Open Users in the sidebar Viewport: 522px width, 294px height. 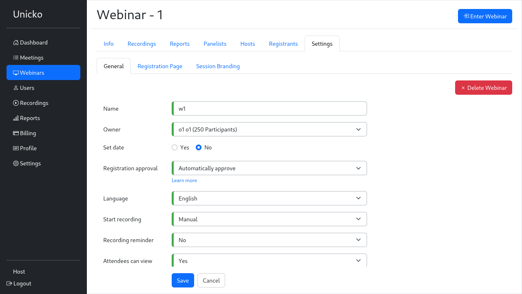point(43,88)
